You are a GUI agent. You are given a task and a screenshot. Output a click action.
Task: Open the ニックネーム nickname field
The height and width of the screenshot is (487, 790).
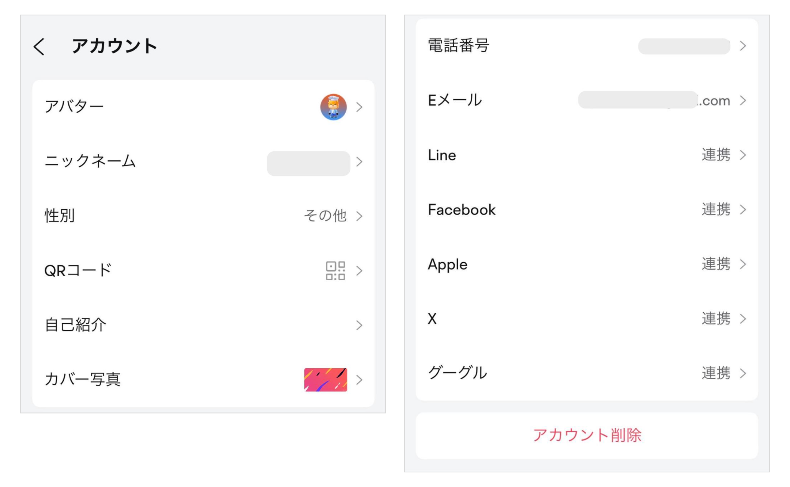308,163
